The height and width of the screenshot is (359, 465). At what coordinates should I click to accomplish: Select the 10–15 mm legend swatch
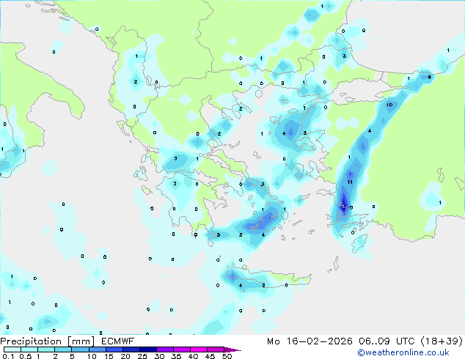[98, 349]
